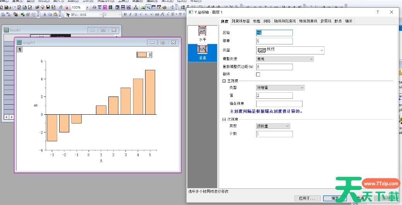Click the 重新调整页边距 input field
402x205 pixels.
[274, 67]
